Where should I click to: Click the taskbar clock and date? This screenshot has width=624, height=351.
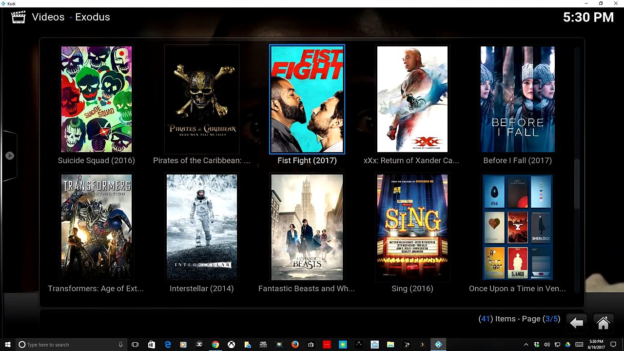596,345
